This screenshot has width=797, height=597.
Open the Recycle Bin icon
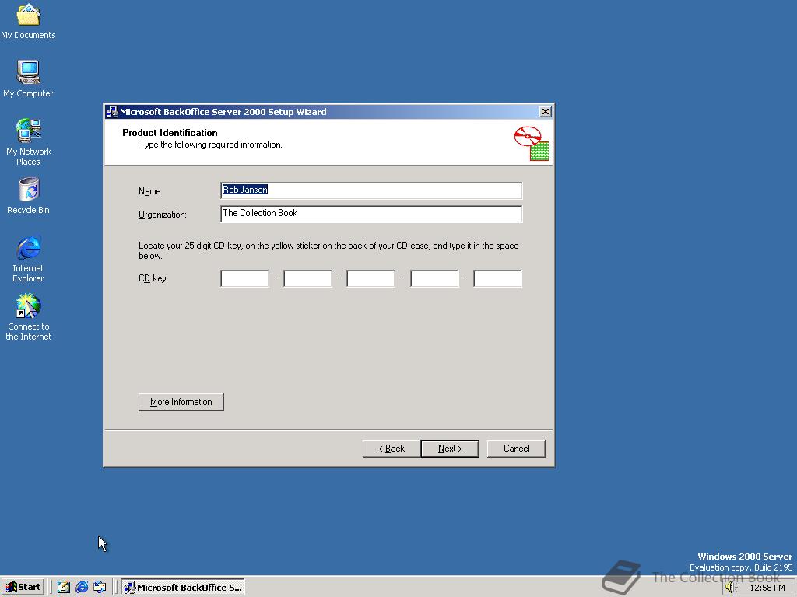pos(29,196)
